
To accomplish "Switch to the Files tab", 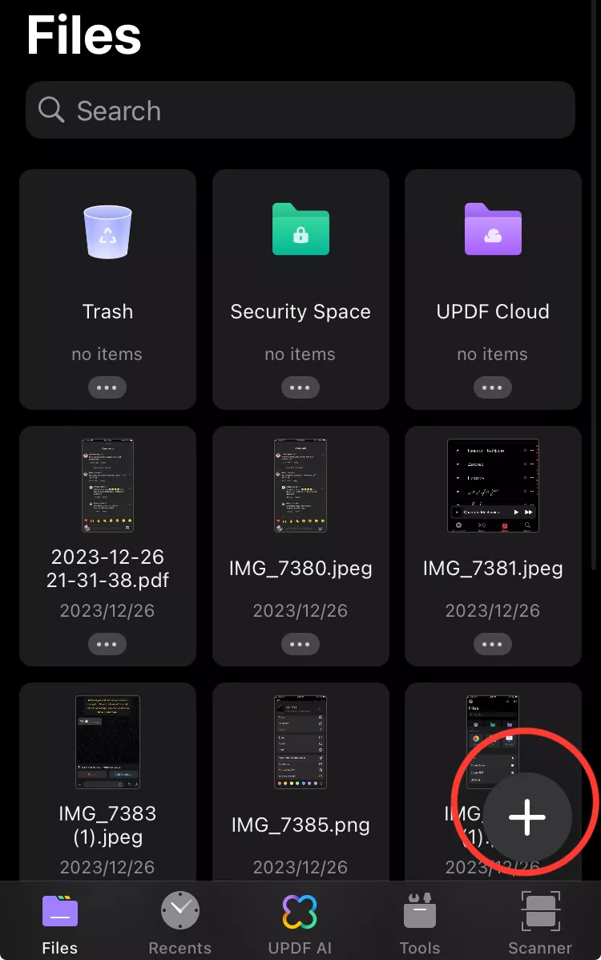I will tap(60, 924).
